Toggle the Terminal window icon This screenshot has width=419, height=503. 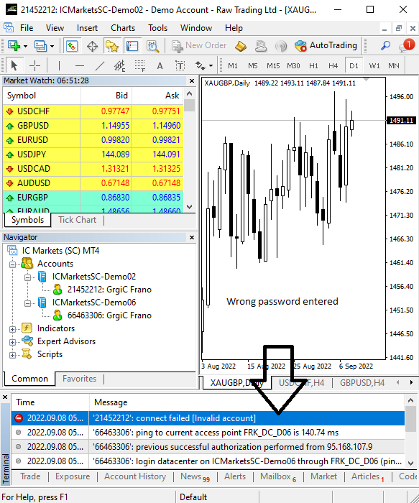[132, 46]
